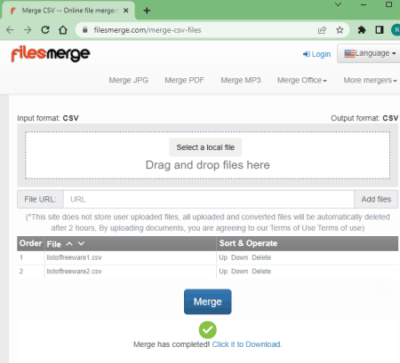Click the Sort & Operate column header

(248, 243)
